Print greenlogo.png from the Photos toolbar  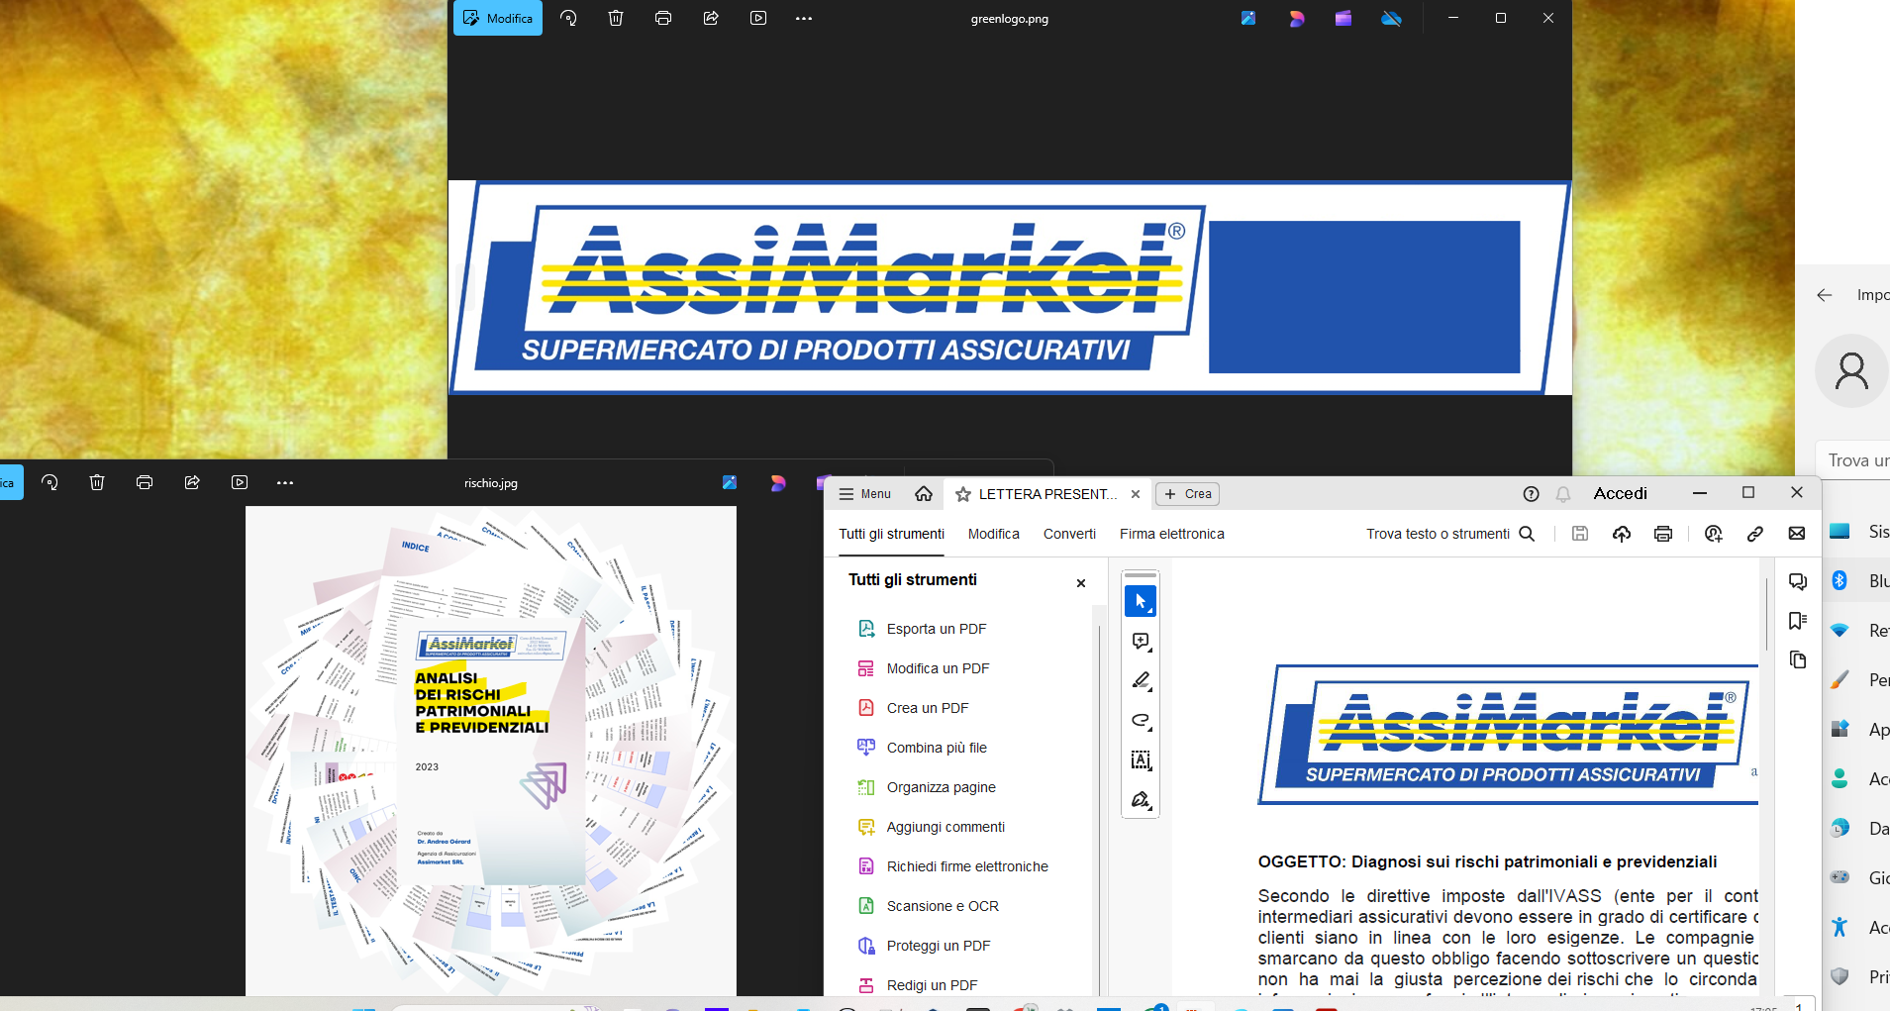(663, 18)
